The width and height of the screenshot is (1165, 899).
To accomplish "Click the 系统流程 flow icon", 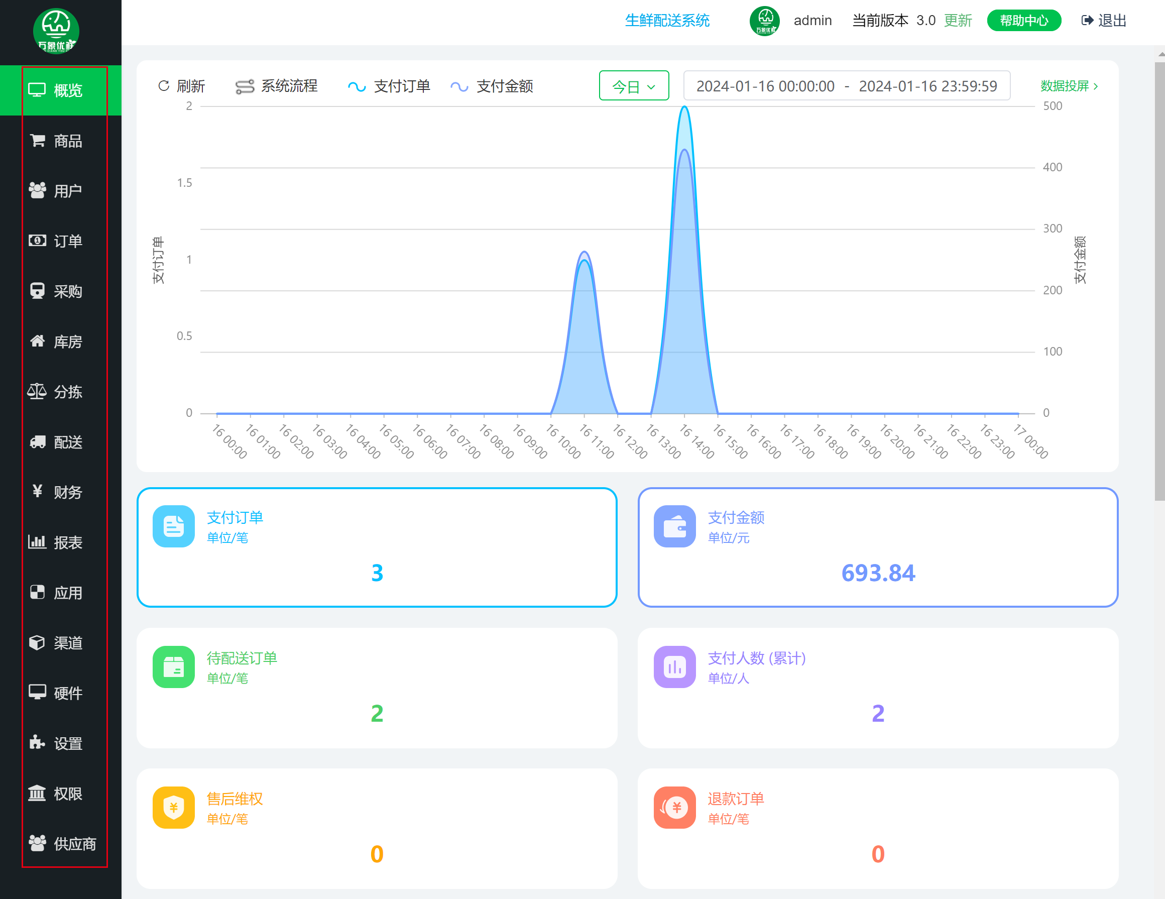I will pos(245,86).
